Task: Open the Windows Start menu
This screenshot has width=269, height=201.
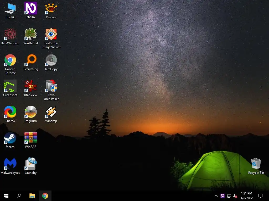Action: pos(6,196)
